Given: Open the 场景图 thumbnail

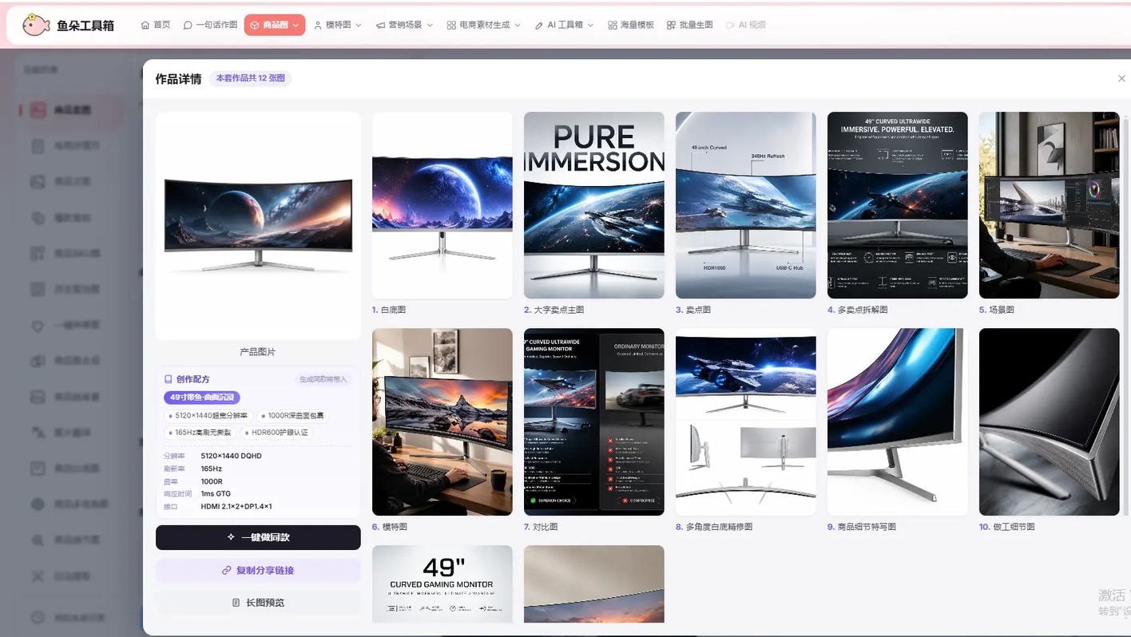Looking at the screenshot, I should [1050, 205].
